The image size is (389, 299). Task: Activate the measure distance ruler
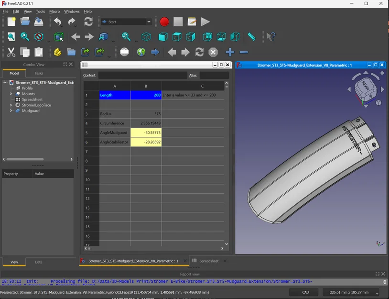(251, 37)
